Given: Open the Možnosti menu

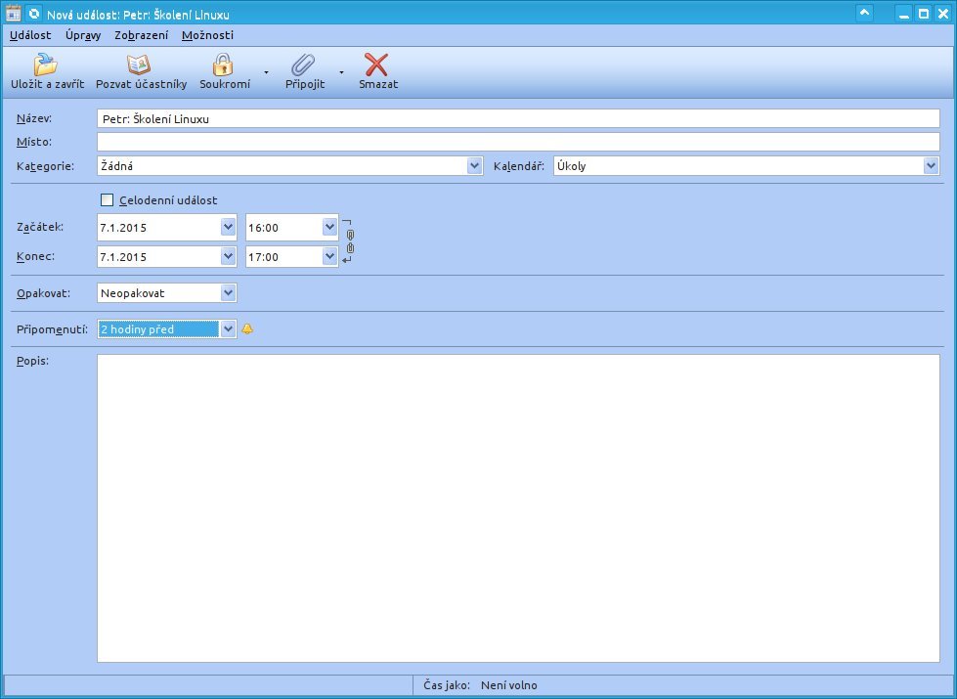Looking at the screenshot, I should coord(207,35).
